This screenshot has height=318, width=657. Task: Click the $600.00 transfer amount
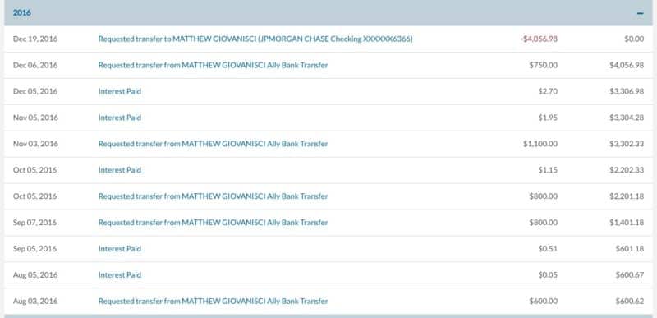544,302
